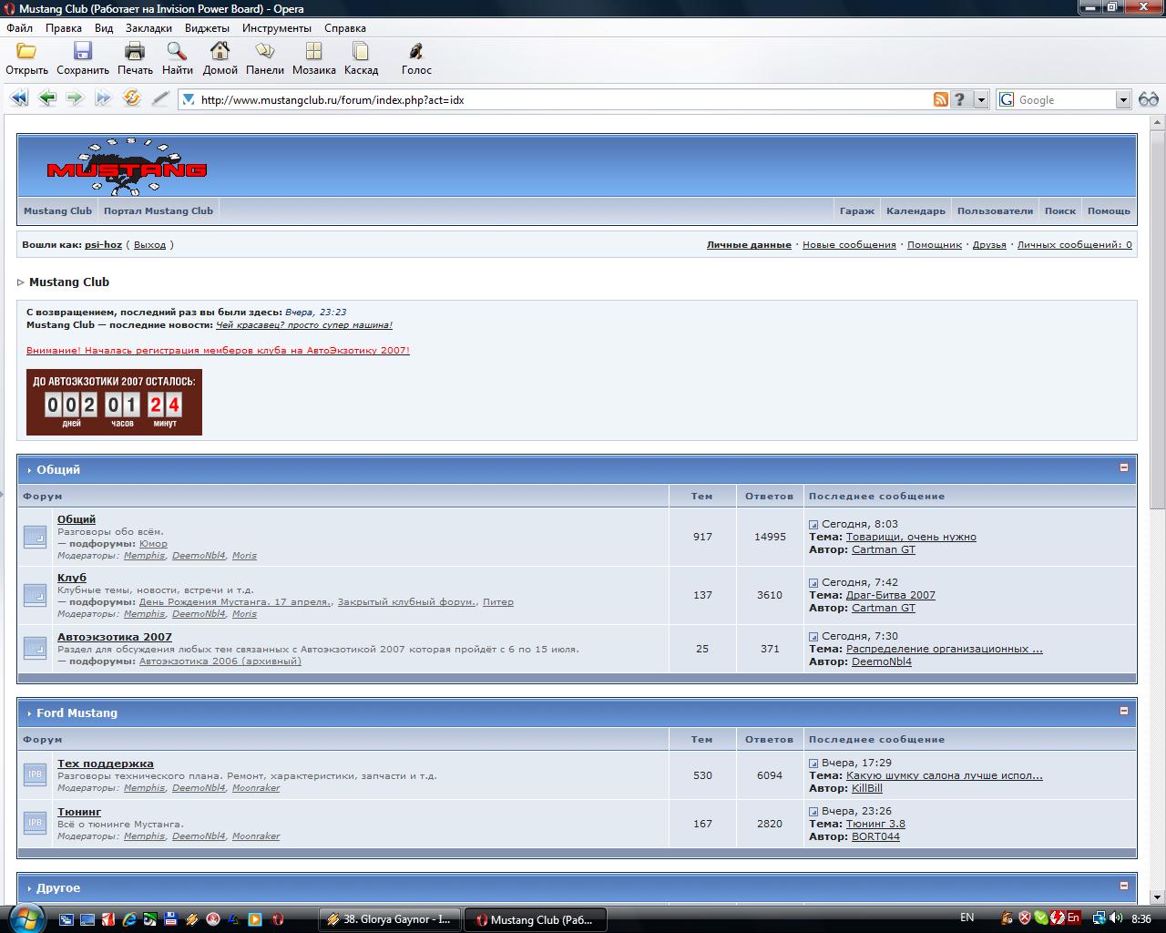
Task: Open the Инструменты menu
Action: coord(277,28)
